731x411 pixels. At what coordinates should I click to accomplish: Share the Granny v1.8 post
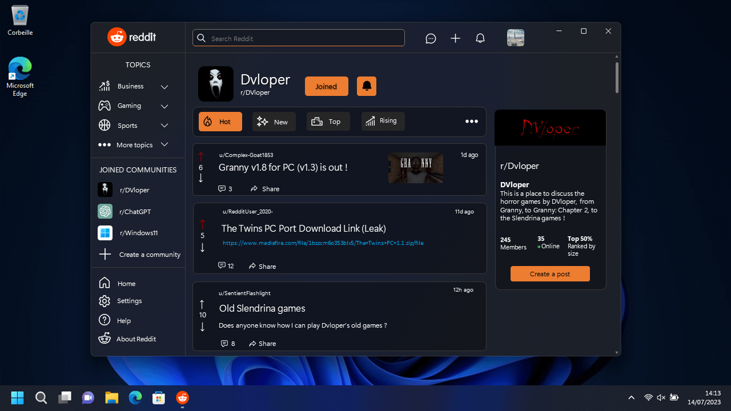pyautogui.click(x=265, y=188)
